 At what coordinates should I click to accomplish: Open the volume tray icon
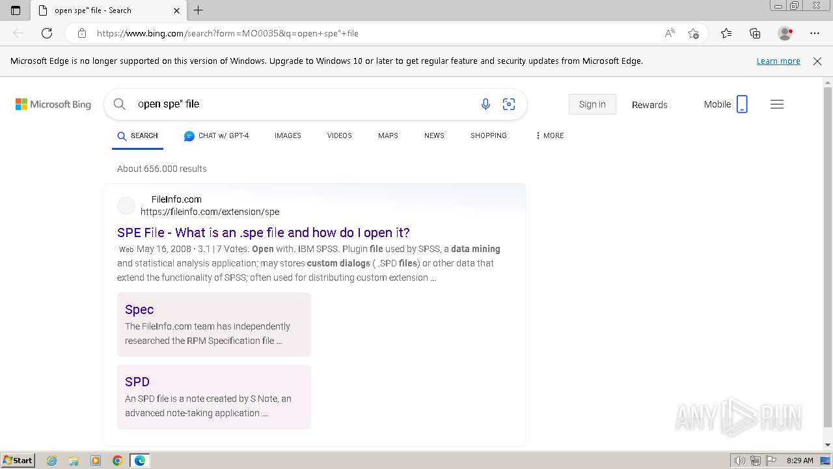740,461
